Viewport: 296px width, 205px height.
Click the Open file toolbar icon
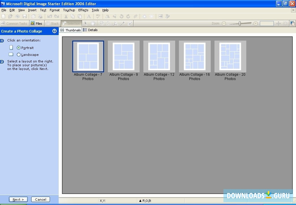10,16
